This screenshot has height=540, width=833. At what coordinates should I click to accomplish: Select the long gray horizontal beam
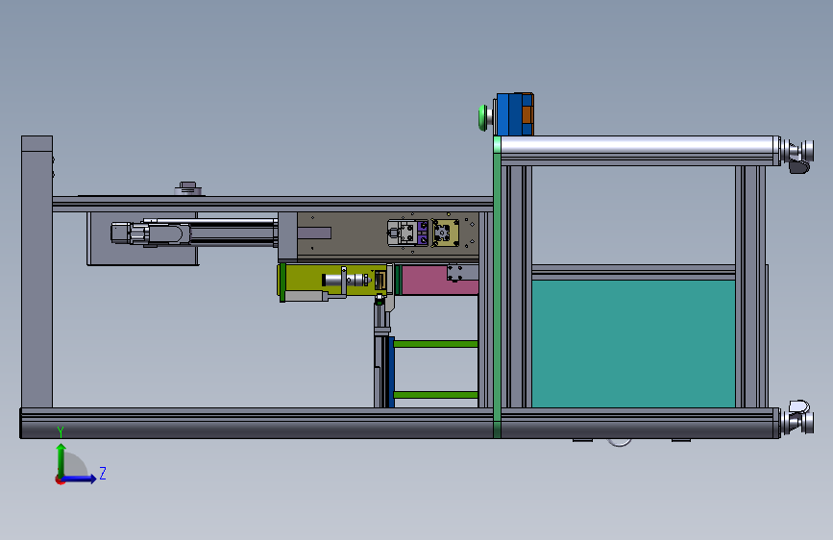click(273, 204)
